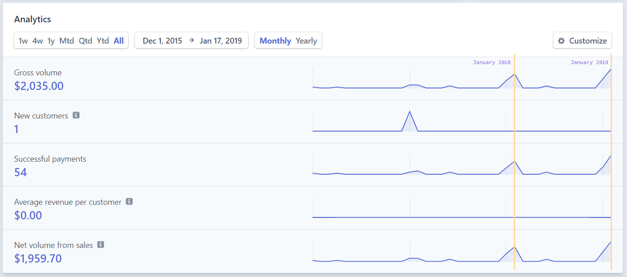Click the New customers peak in the sparkline
This screenshot has height=277, width=627.
pos(410,112)
